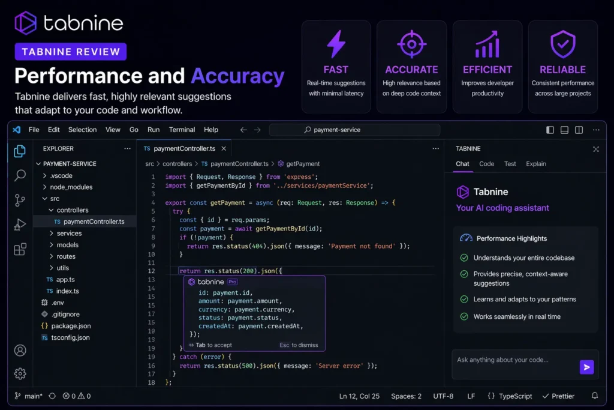614x410 pixels.
Task: Open title bar more options ellipsis
Action: [x=596, y=130]
